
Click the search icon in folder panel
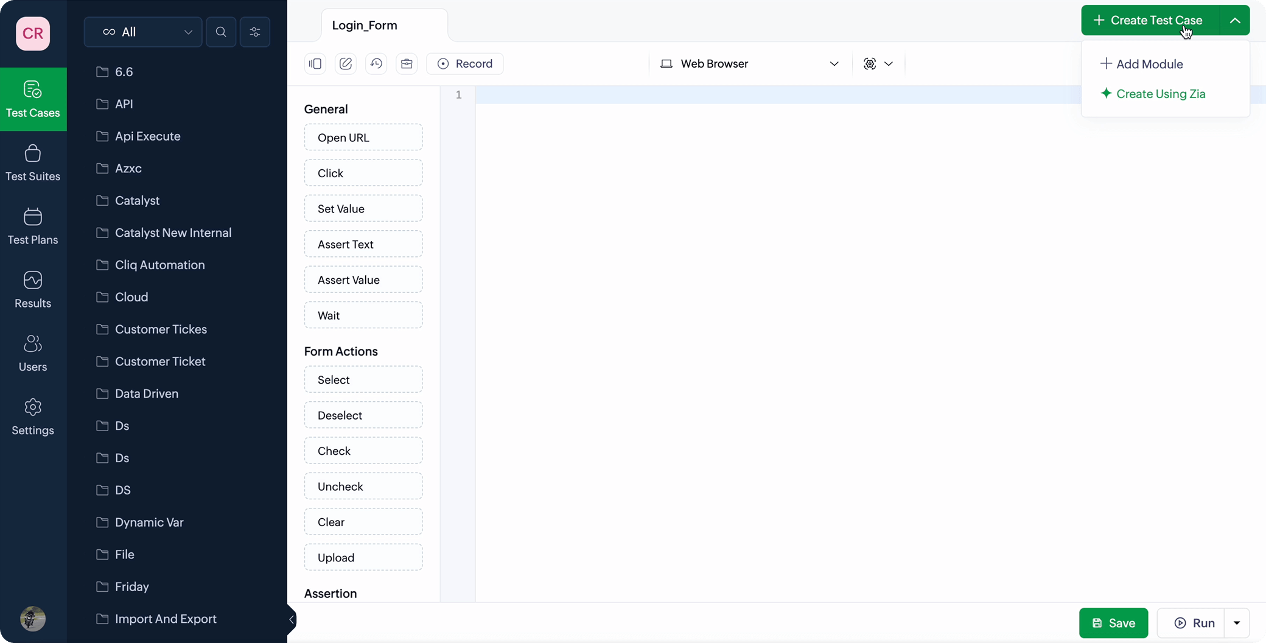221,32
